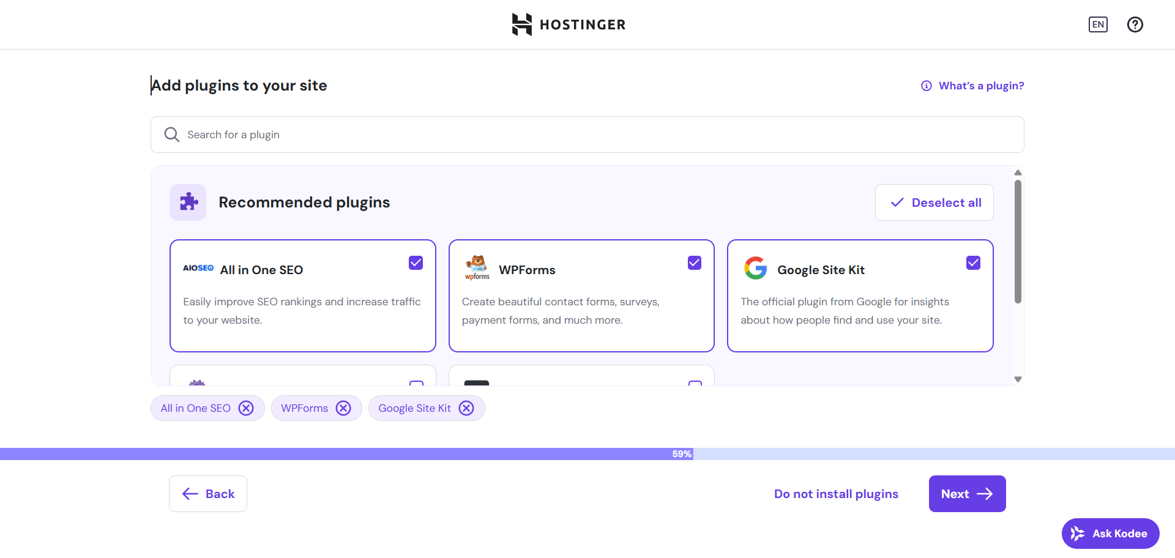Screen dimensions: 1175x558
Task: Open the Ask Kodee chat
Action: (1111, 534)
